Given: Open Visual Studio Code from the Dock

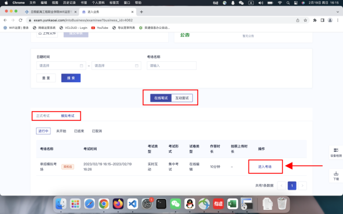Looking at the screenshot, I should (133, 204).
